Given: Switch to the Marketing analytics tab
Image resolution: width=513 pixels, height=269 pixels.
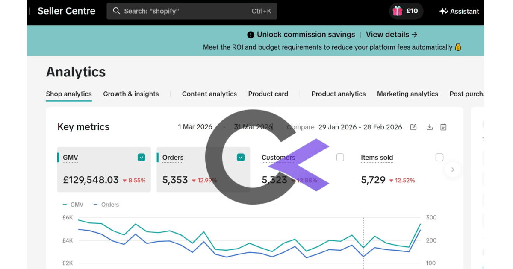Looking at the screenshot, I should click(x=407, y=94).
